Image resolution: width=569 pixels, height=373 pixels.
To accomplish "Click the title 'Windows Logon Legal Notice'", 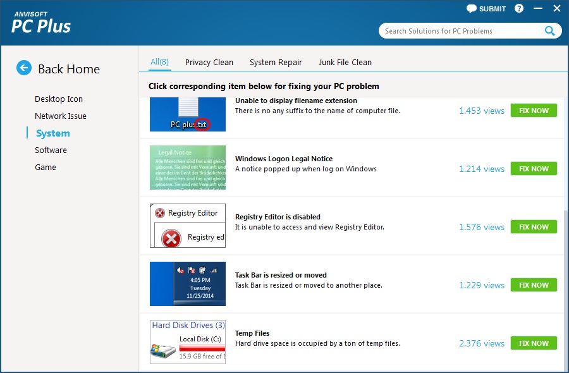I will [x=284, y=159].
